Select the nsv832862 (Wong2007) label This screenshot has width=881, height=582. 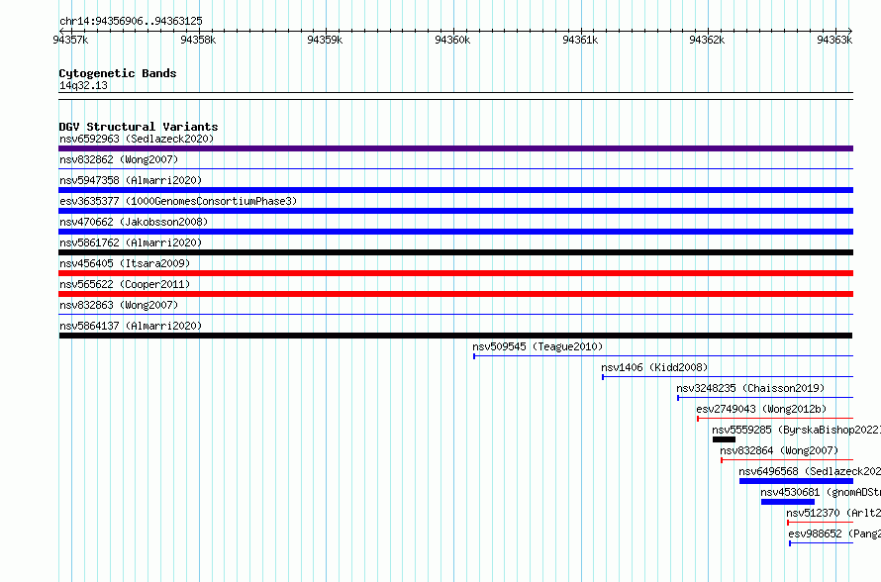(x=119, y=159)
